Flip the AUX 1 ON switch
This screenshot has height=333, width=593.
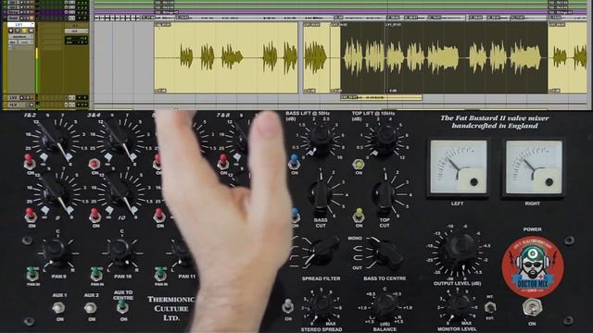[58, 308]
